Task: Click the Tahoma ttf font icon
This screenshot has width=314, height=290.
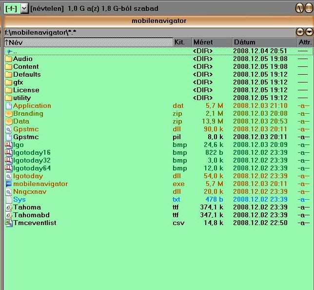Action: 9,207
